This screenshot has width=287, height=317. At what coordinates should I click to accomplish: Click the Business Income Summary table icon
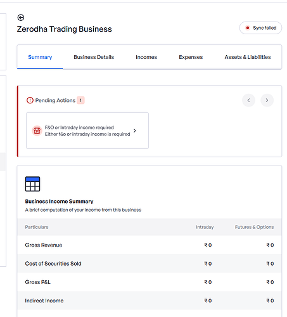point(32,184)
